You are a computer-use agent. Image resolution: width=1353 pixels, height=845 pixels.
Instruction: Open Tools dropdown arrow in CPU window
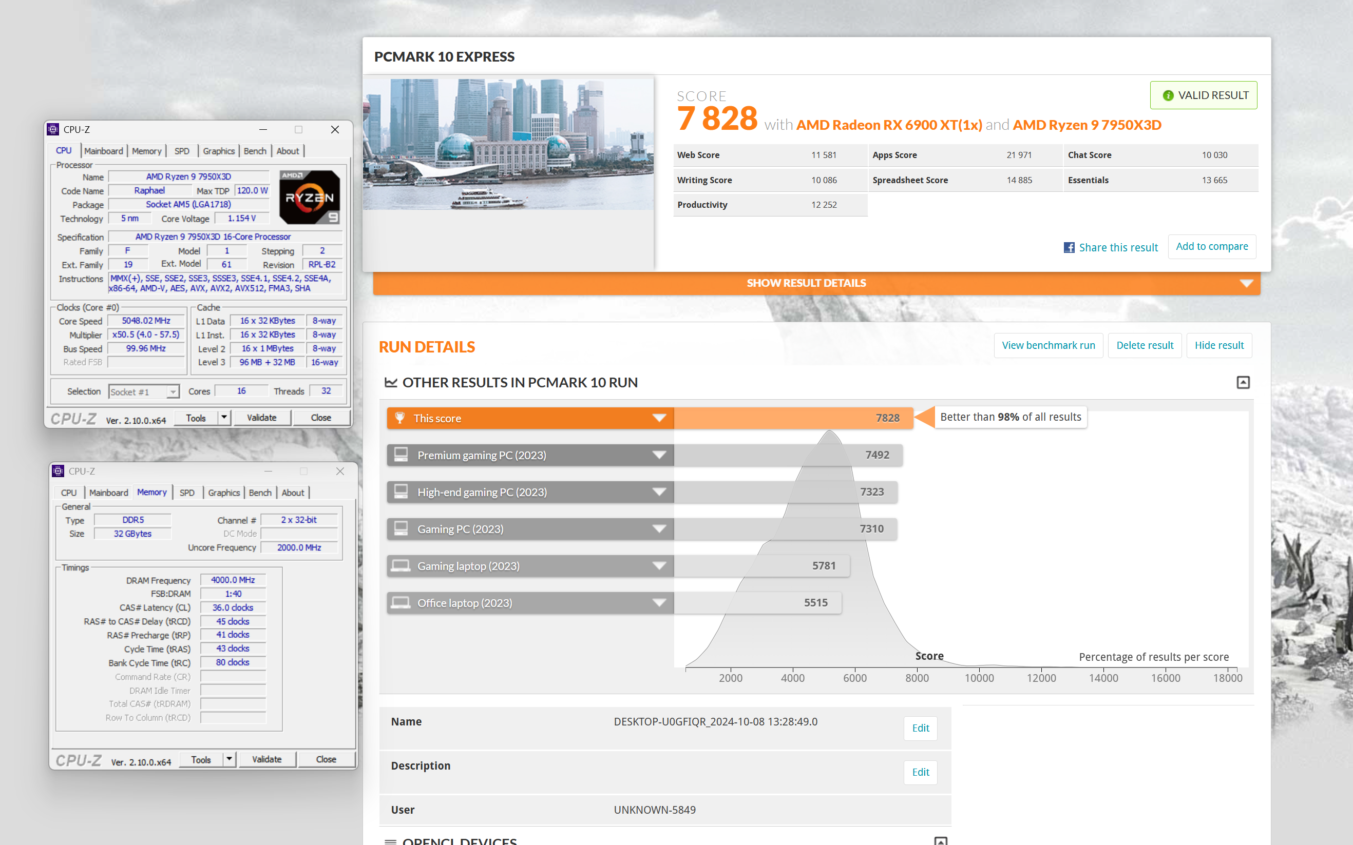point(224,418)
